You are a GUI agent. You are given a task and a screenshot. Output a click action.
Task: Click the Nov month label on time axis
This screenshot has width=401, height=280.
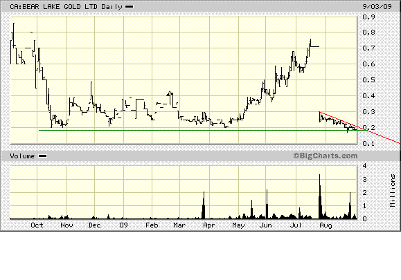66,225
